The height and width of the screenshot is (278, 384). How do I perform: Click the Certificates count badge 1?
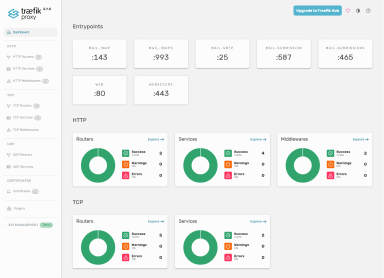pos(35,191)
